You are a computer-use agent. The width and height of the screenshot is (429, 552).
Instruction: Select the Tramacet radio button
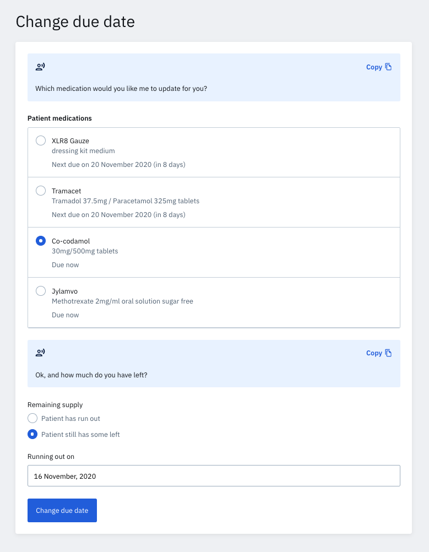(x=41, y=191)
